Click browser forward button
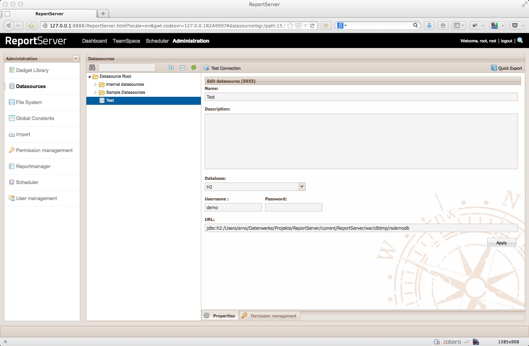Image resolution: width=529 pixels, height=346 pixels. 18,26
